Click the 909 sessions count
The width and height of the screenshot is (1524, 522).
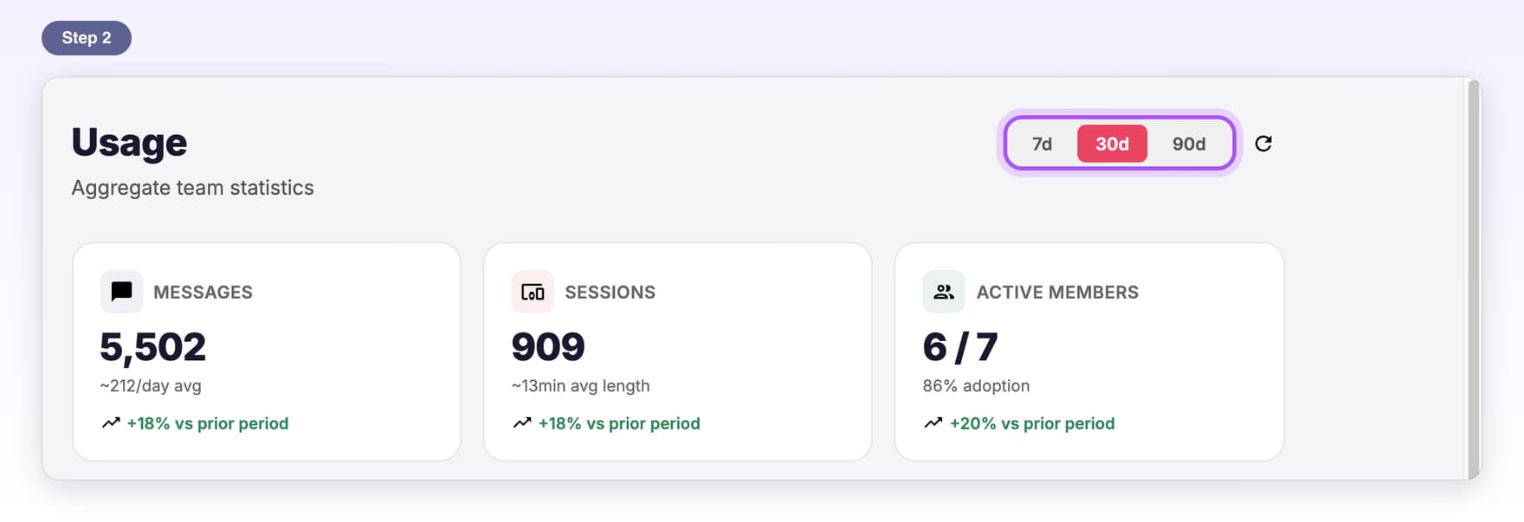coord(548,347)
